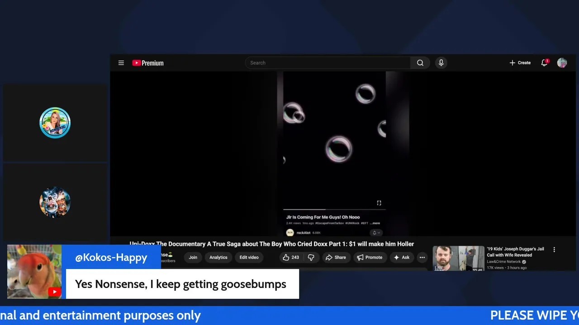Image resolution: width=579 pixels, height=325 pixels.
Task: Click the '17K views · 3 hours ago' text
Action: pyautogui.click(x=507, y=268)
